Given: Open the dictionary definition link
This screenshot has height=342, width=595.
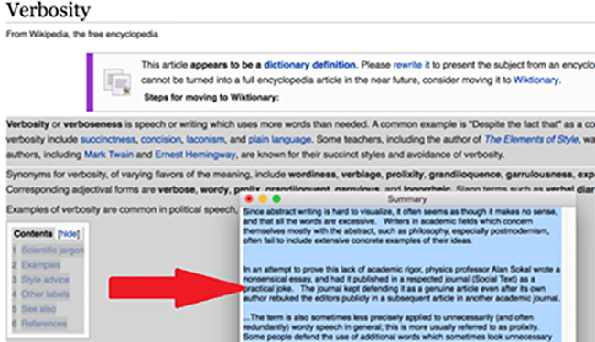Looking at the screenshot, I should [309, 65].
